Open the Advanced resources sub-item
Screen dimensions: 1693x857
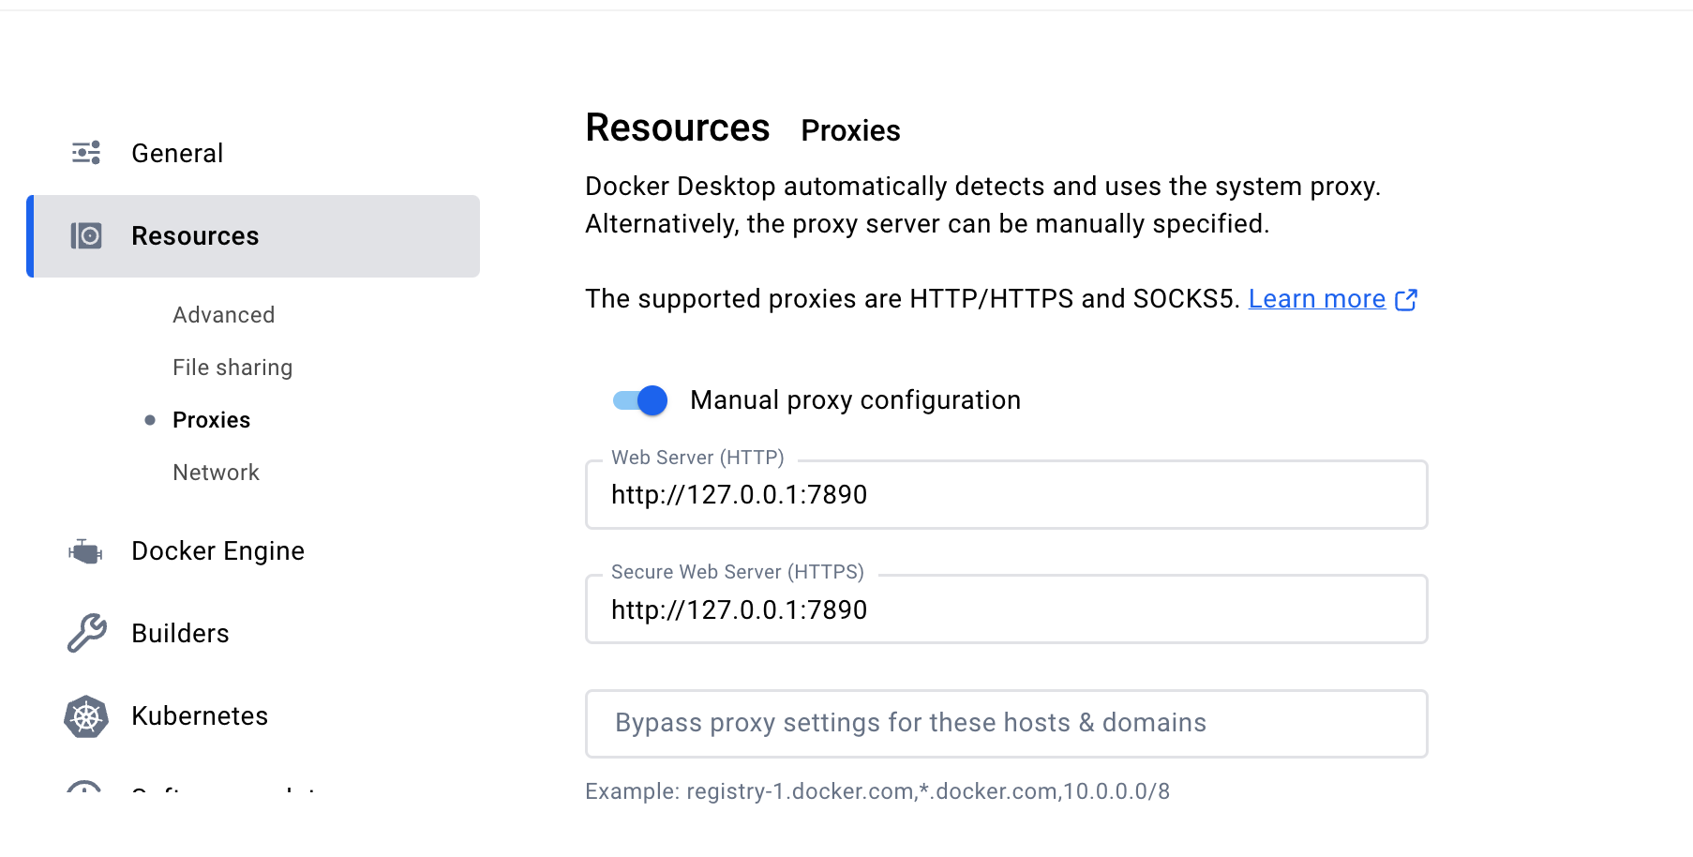(x=223, y=315)
